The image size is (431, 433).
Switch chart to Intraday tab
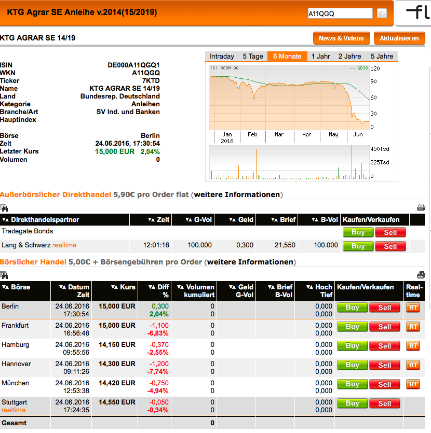coord(222,57)
